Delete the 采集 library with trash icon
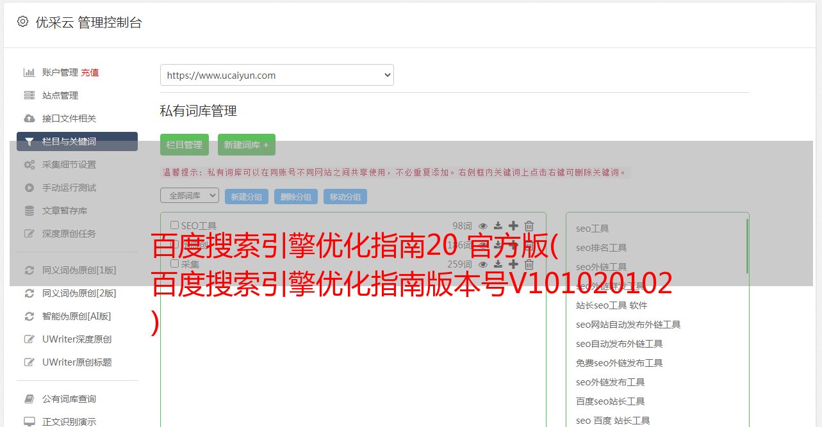The height and width of the screenshot is (427, 822). pos(529,264)
